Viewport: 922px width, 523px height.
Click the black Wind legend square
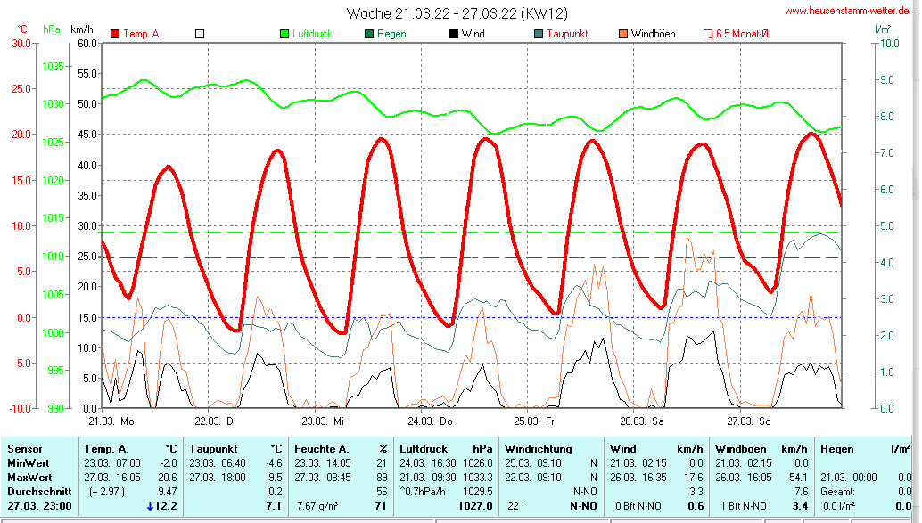point(454,34)
